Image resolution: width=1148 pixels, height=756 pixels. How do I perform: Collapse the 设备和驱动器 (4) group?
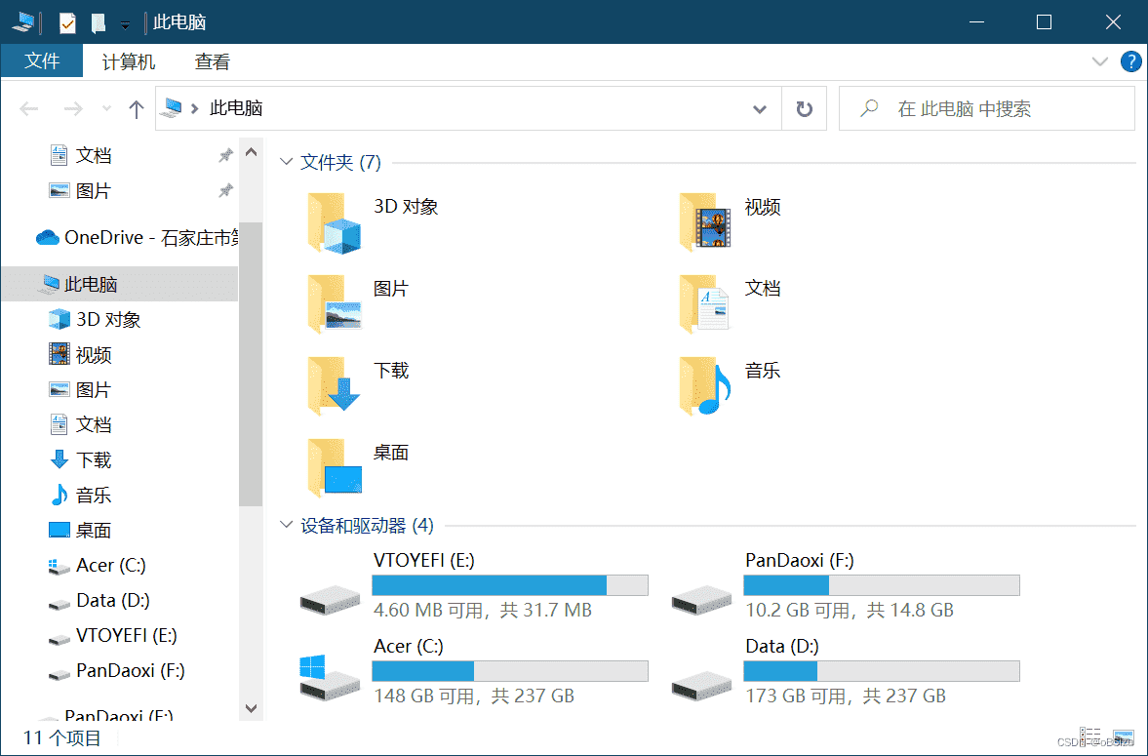287,525
